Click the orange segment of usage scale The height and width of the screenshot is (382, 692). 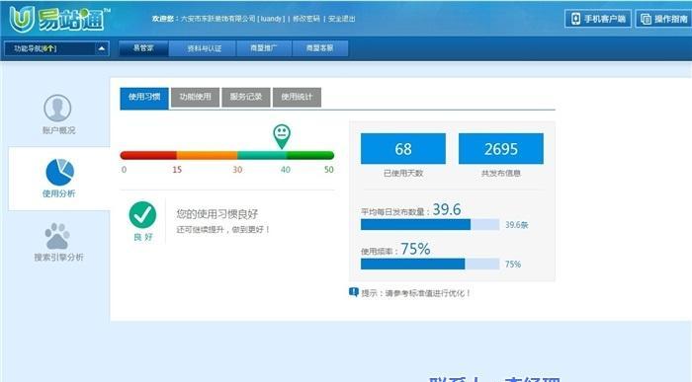(x=207, y=155)
